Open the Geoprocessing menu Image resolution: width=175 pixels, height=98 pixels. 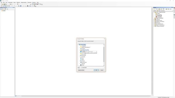pos(24,2)
